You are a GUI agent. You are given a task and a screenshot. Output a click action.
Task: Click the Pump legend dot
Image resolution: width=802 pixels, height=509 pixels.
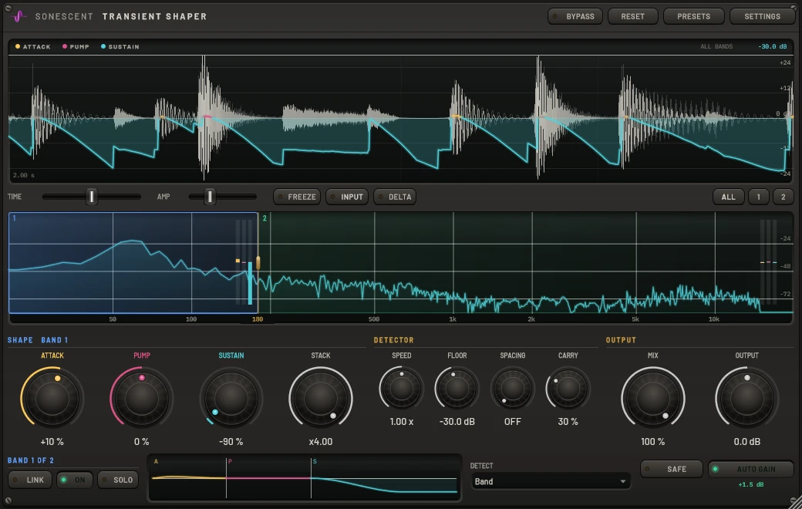point(65,46)
